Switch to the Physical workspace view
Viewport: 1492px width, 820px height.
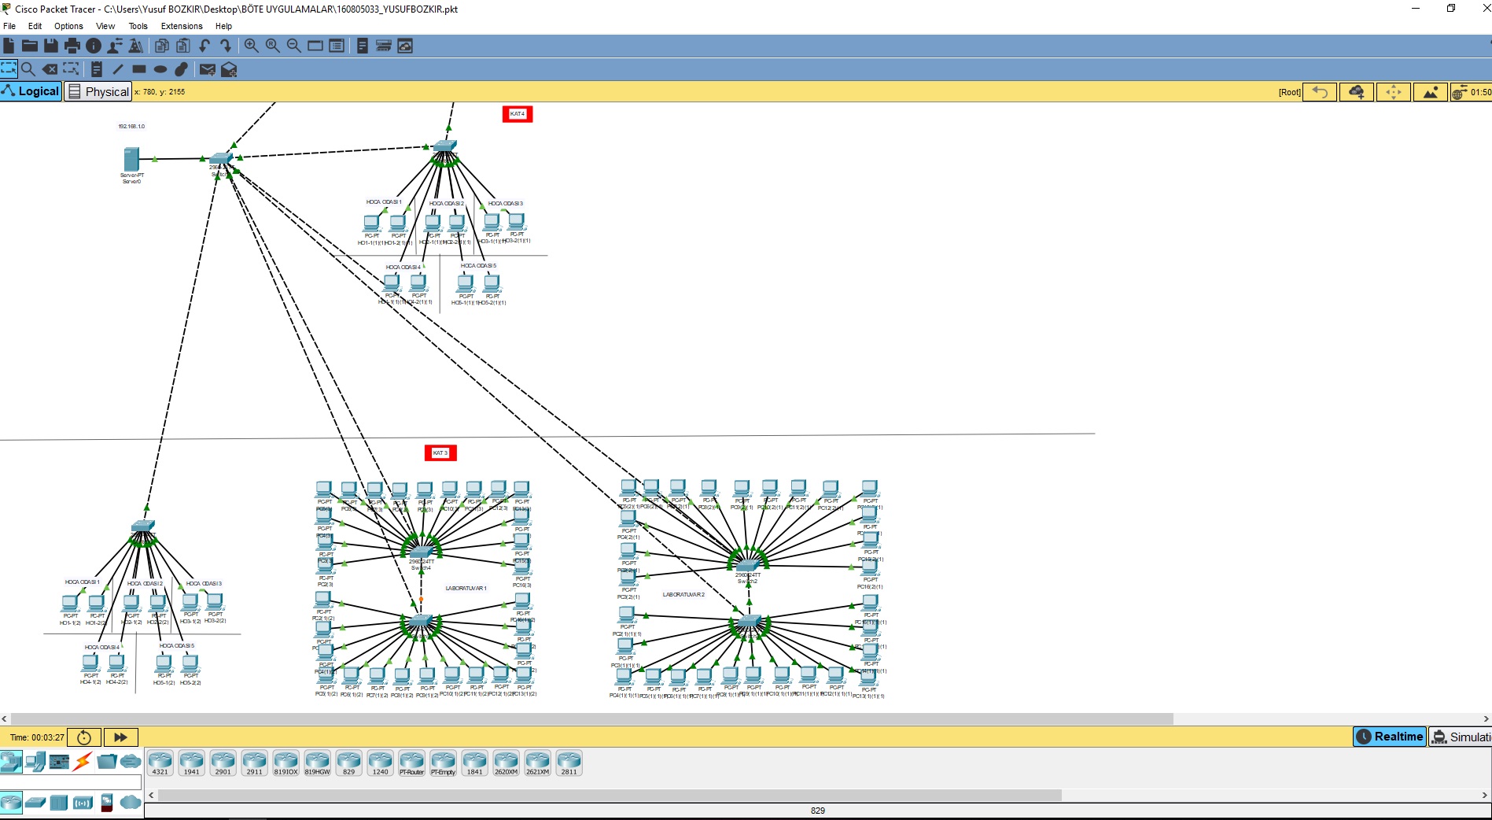pyautogui.click(x=98, y=91)
